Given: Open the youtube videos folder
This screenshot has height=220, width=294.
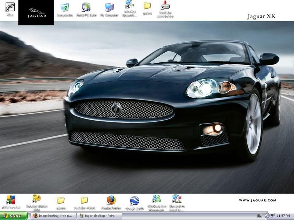Looking at the screenshot, I should (84, 200).
